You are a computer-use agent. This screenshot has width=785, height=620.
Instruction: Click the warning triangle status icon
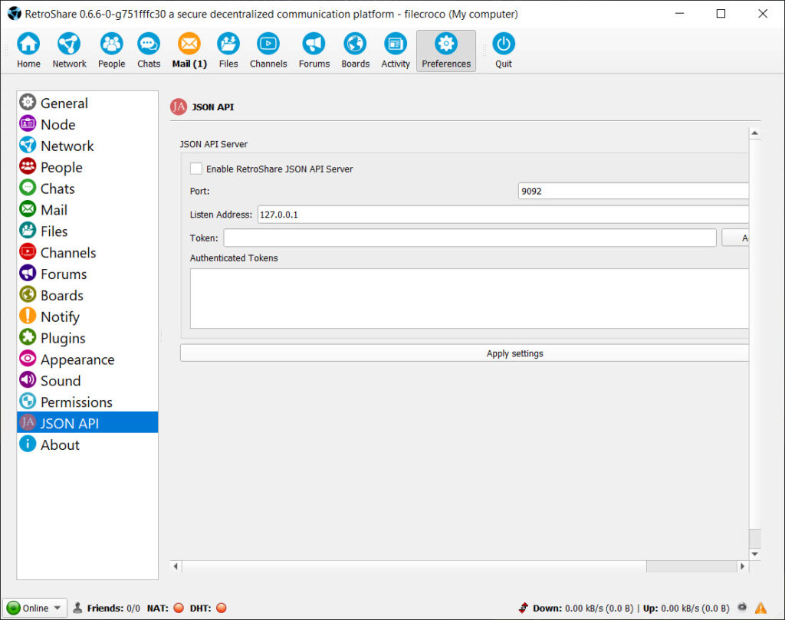tap(760, 608)
